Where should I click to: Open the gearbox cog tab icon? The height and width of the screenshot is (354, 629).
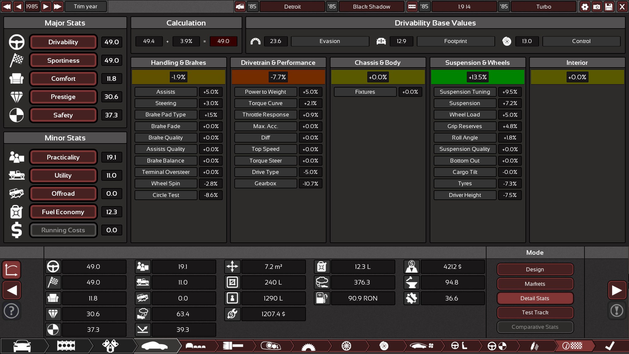tap(308, 347)
